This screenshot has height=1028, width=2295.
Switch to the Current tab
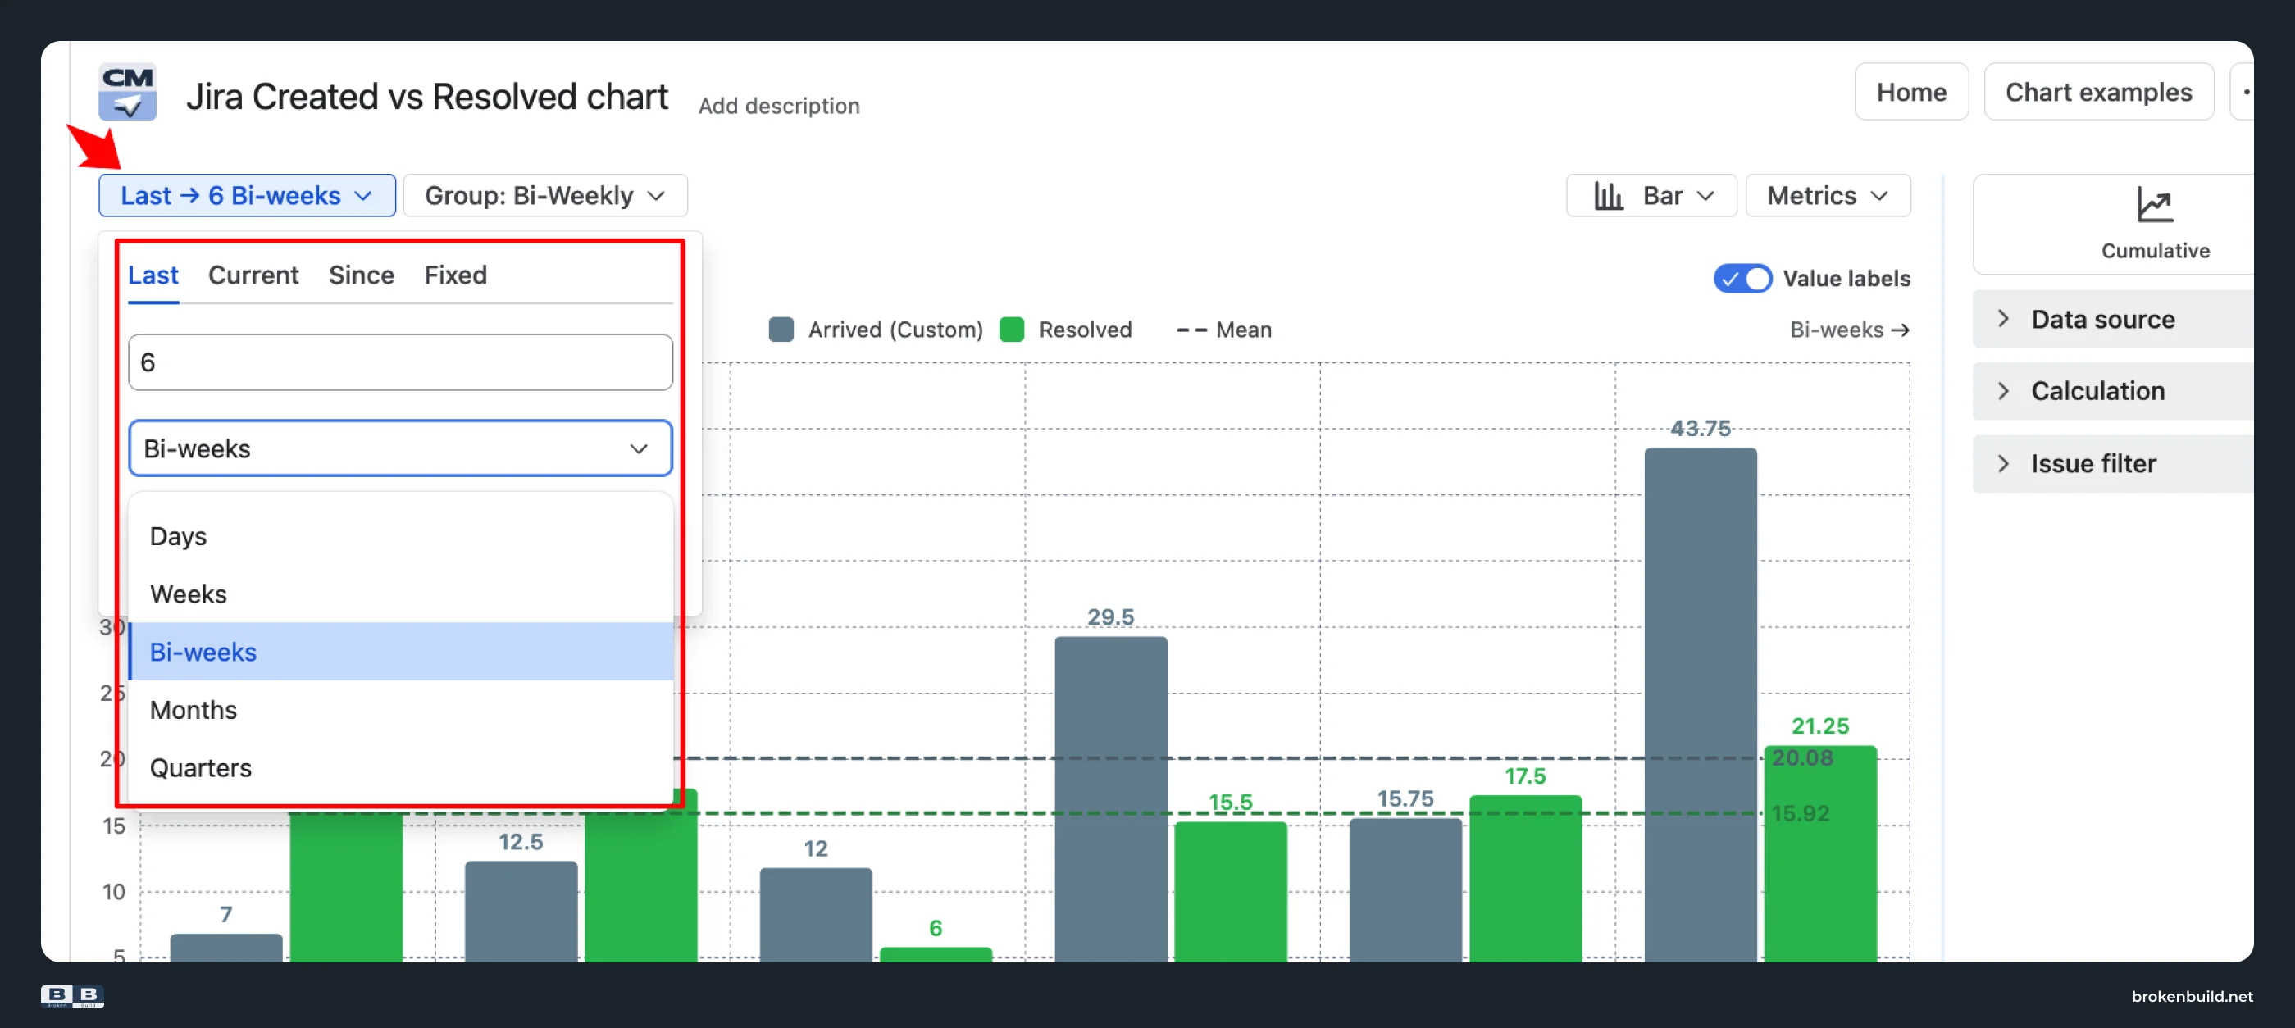[253, 275]
